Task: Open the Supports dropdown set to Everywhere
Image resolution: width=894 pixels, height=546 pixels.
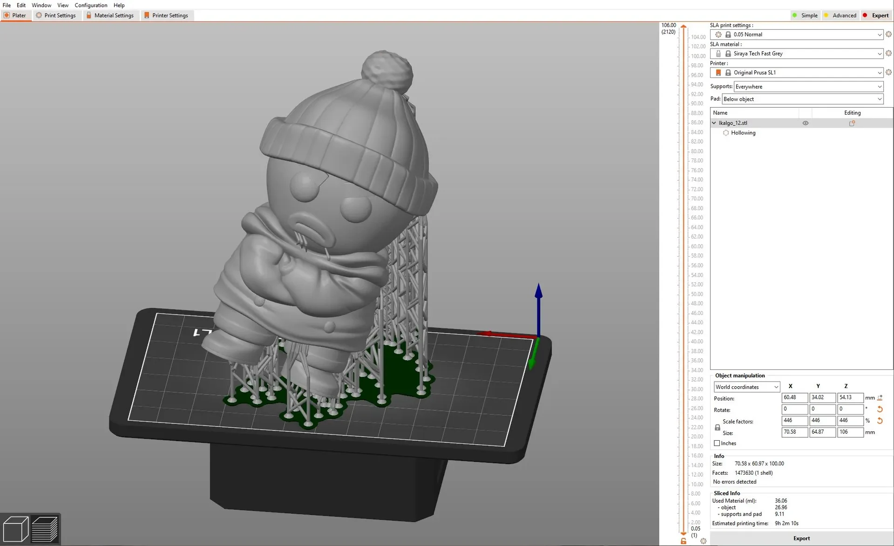Action: coord(808,87)
